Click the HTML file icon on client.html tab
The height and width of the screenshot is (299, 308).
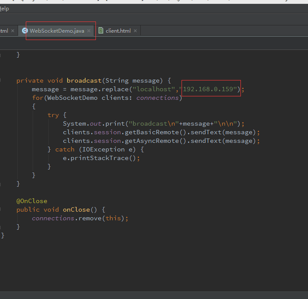[x=101, y=31]
